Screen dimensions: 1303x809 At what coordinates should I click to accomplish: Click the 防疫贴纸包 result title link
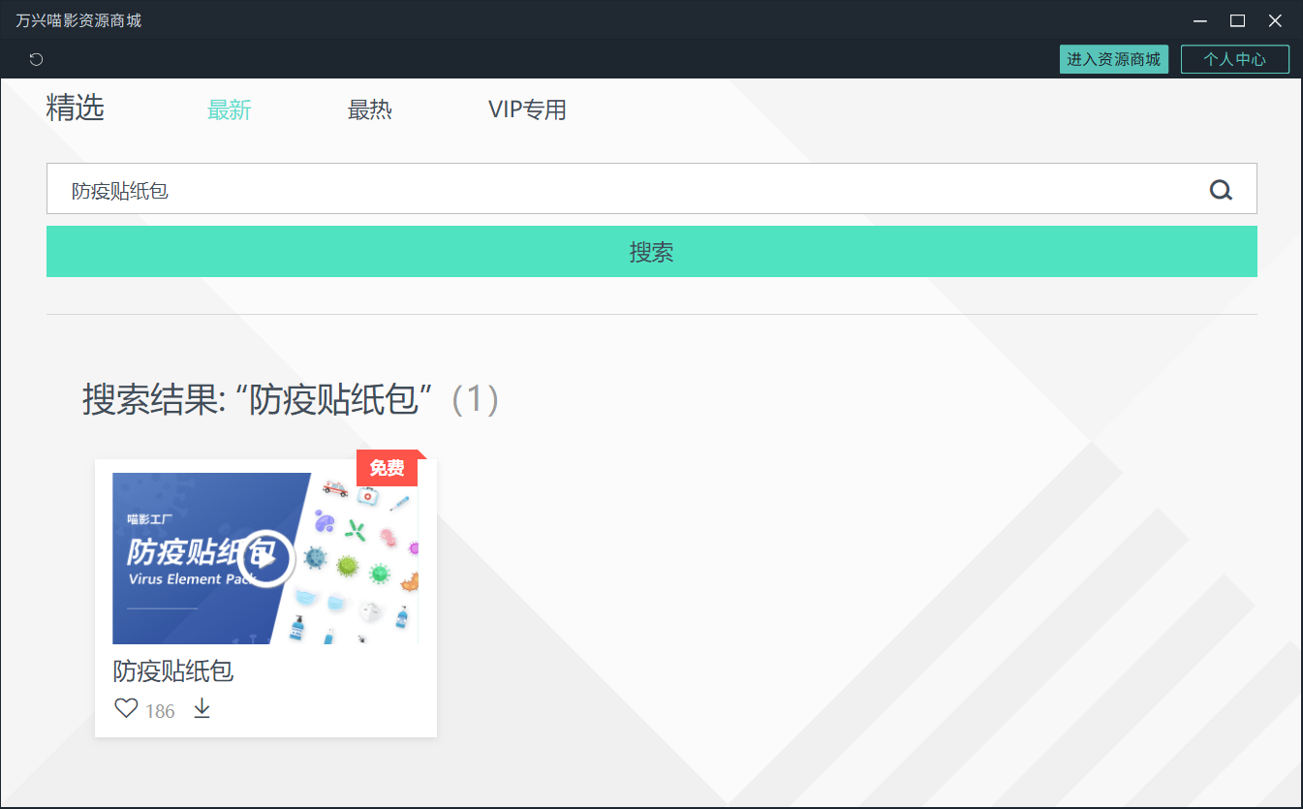tap(172, 670)
